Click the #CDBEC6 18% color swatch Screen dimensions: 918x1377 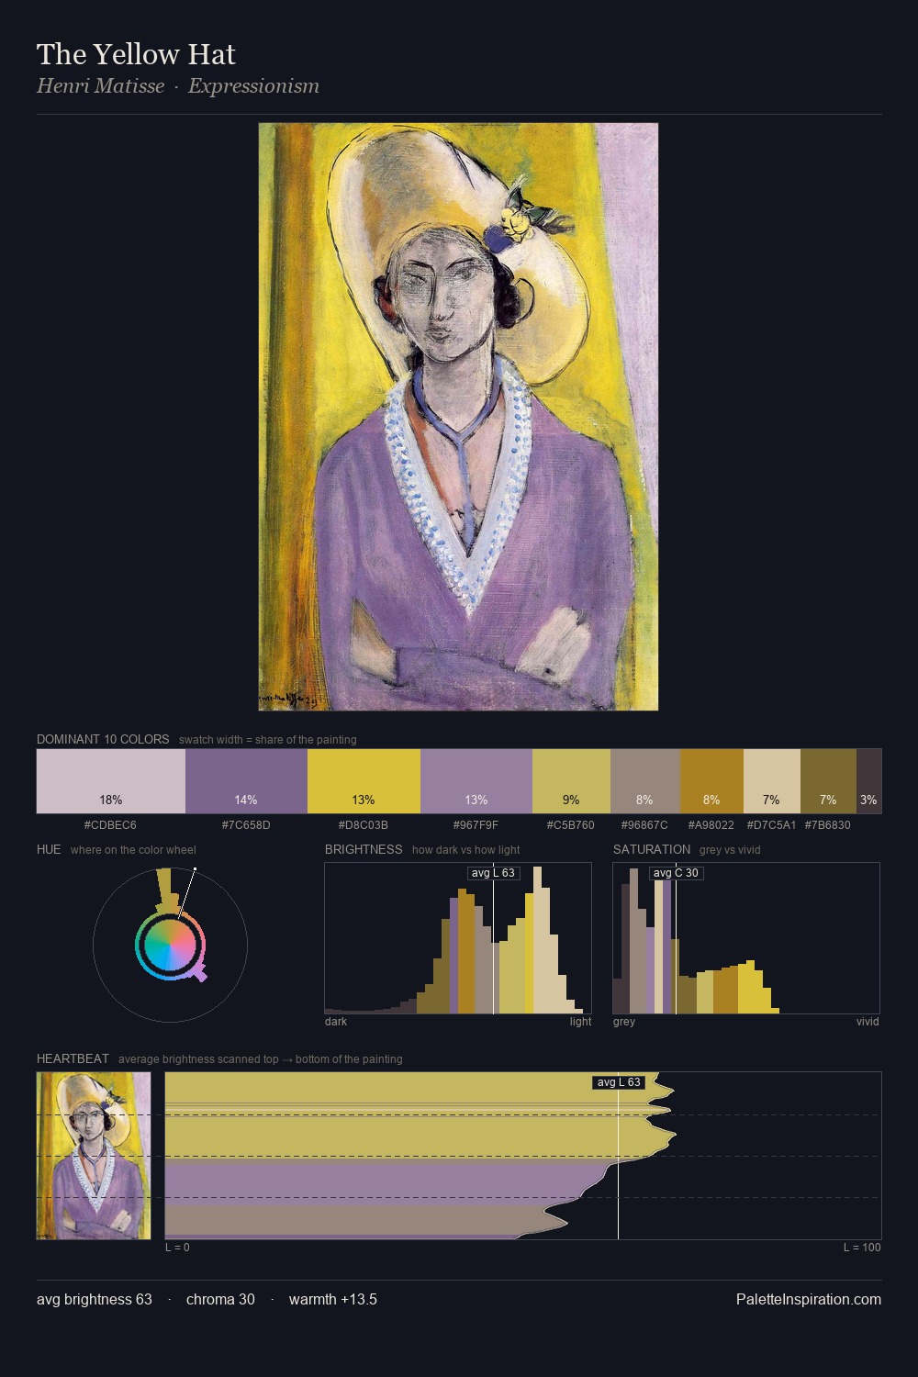pos(111,781)
